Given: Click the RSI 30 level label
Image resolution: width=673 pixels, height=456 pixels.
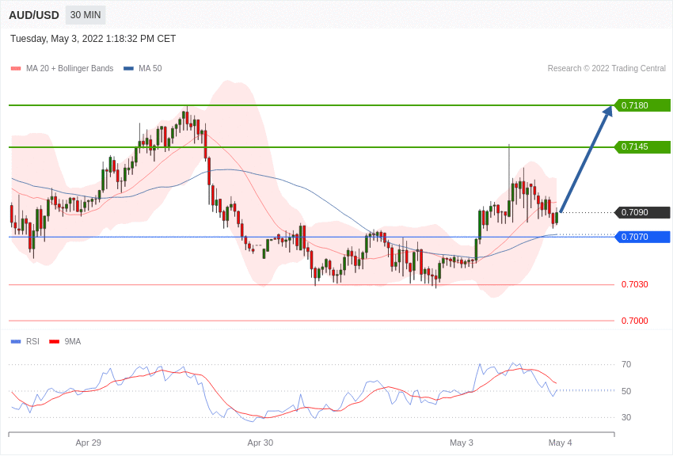Looking at the screenshot, I should click(626, 417).
